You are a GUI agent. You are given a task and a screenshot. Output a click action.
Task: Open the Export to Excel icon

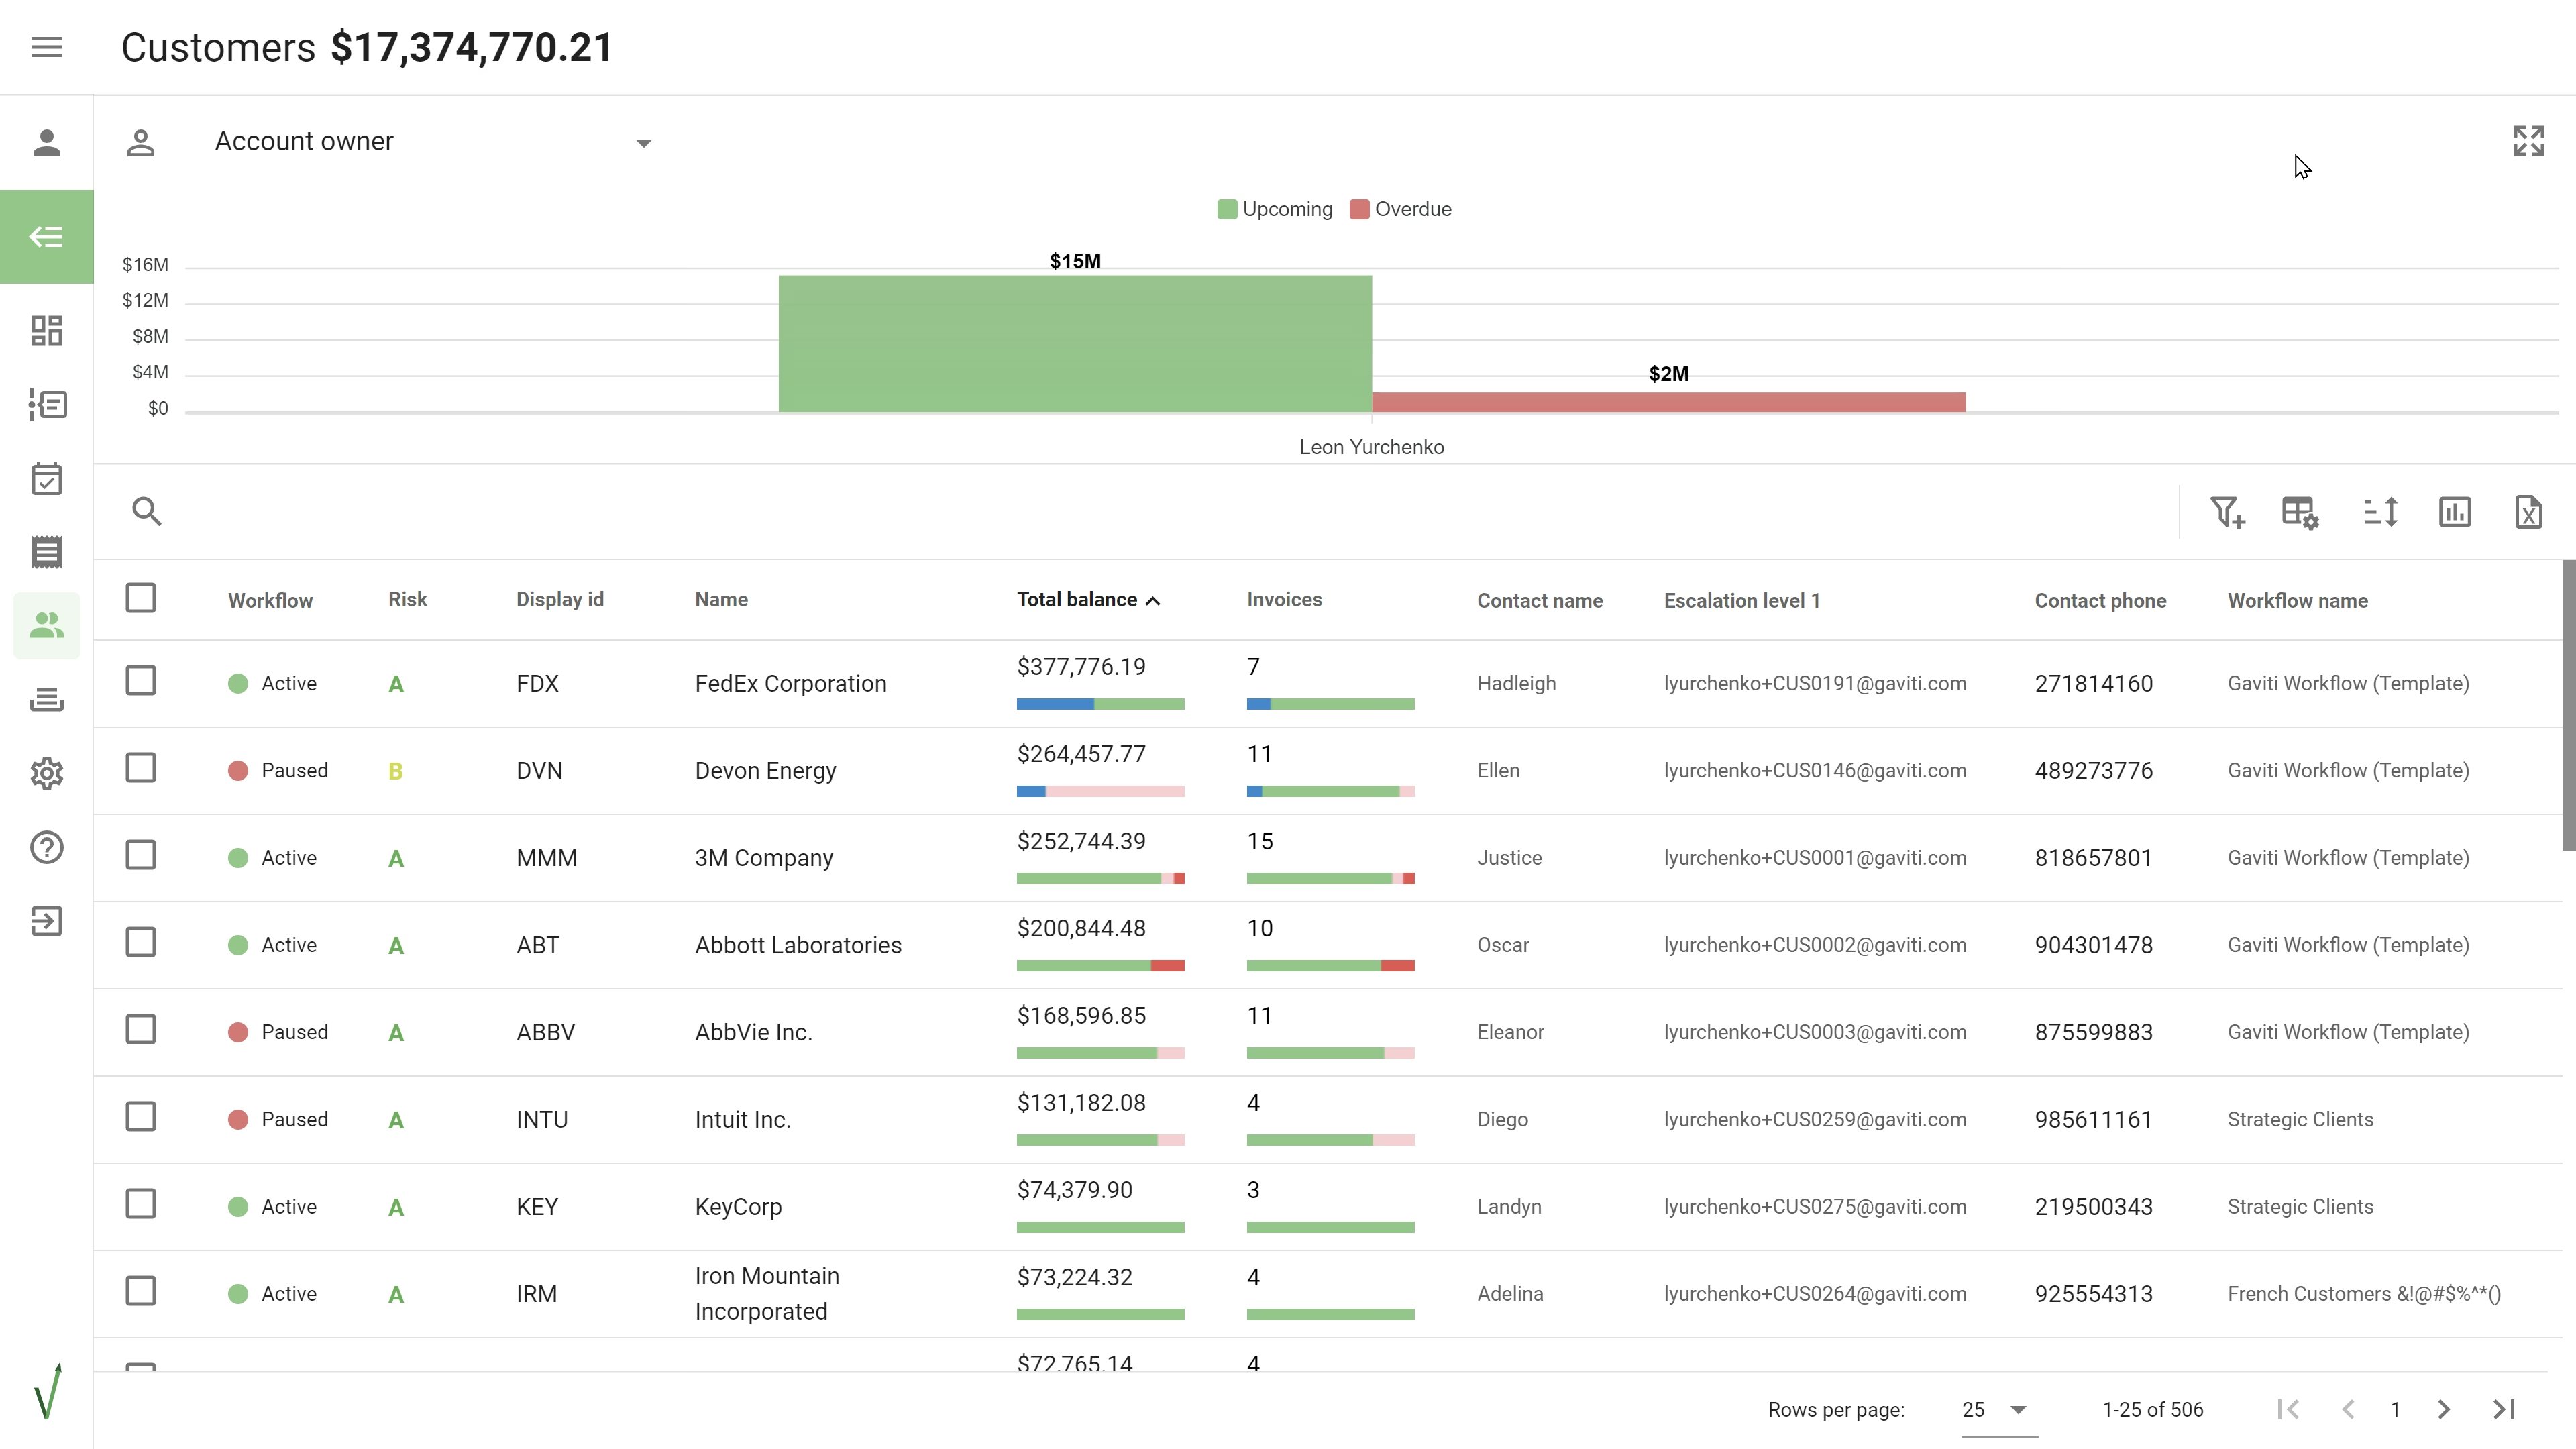click(x=2529, y=512)
